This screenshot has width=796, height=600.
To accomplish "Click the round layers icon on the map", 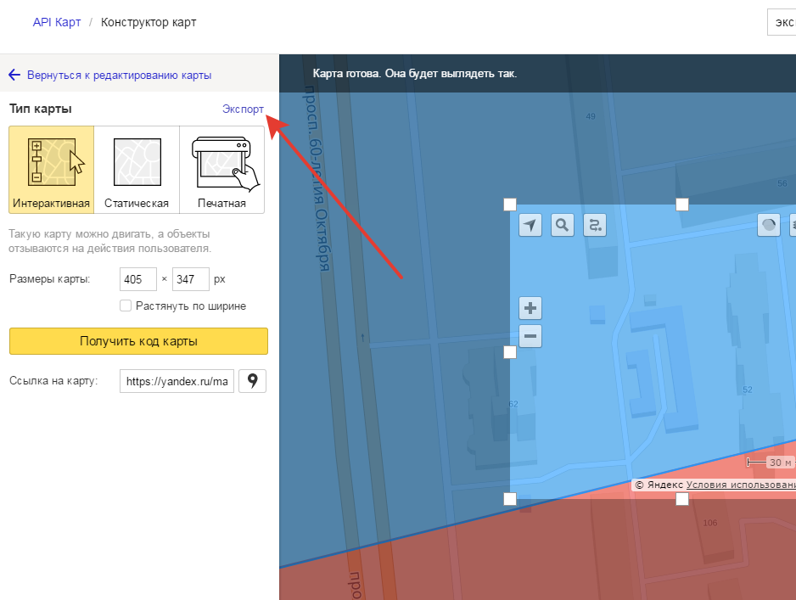I will tap(769, 225).
